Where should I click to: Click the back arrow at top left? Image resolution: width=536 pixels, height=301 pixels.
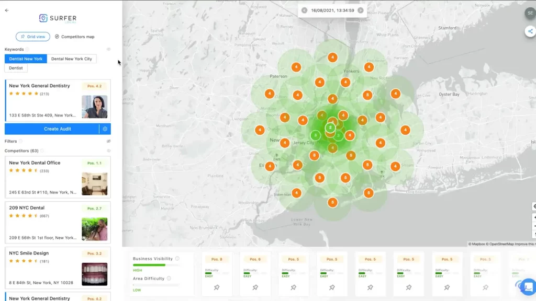point(6,10)
